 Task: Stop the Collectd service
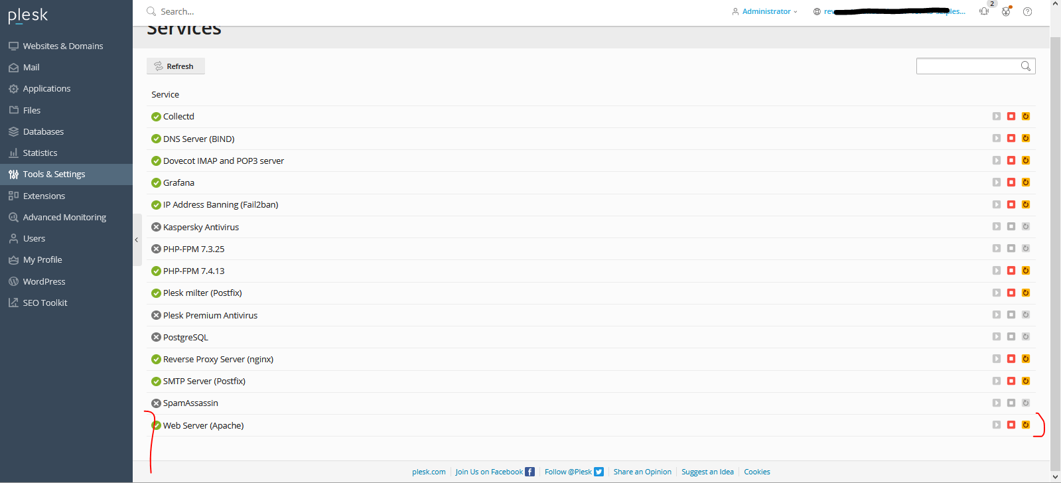coord(1011,116)
